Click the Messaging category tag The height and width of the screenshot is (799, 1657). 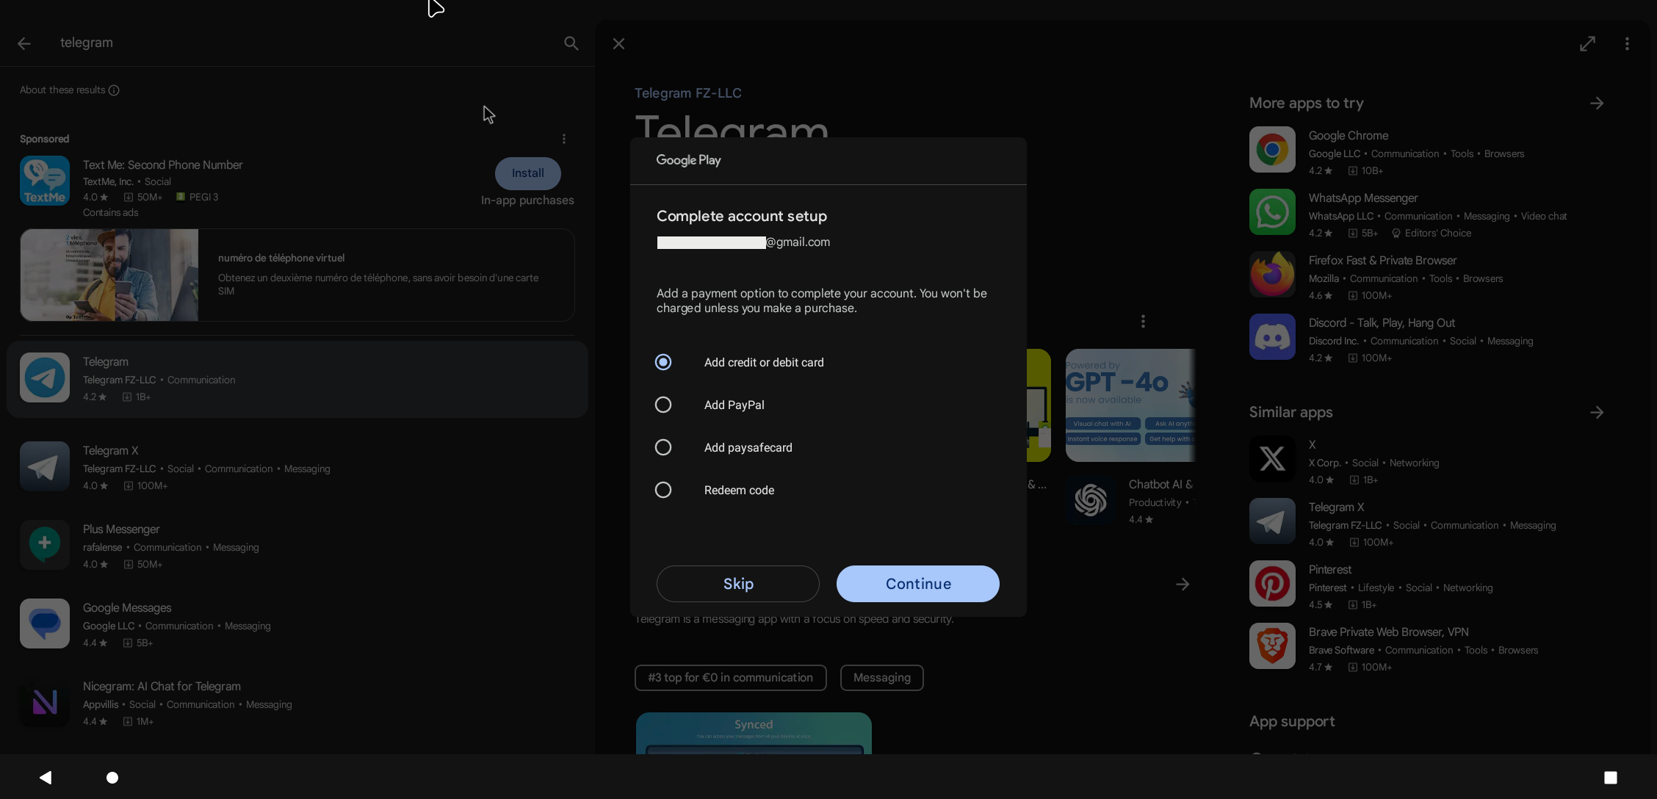[881, 678]
